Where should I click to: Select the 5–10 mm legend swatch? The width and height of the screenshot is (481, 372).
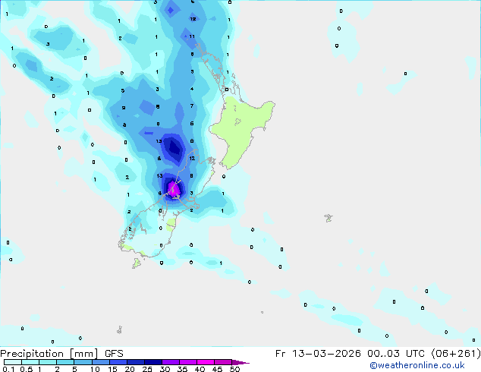tap(83, 362)
